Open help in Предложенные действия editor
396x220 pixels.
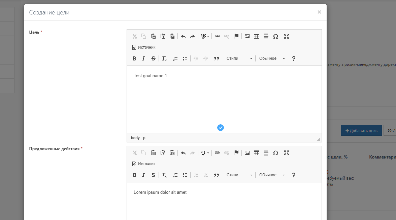(294, 175)
